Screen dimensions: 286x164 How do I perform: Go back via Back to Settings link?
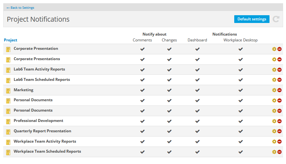(x=20, y=7)
